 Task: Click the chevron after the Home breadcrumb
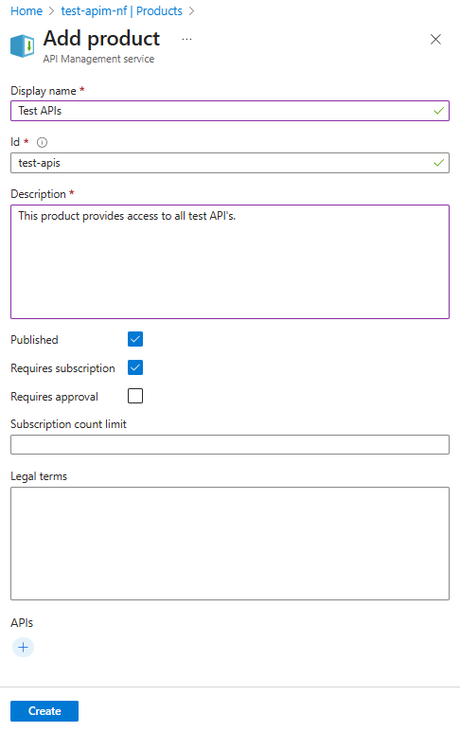tap(52, 11)
